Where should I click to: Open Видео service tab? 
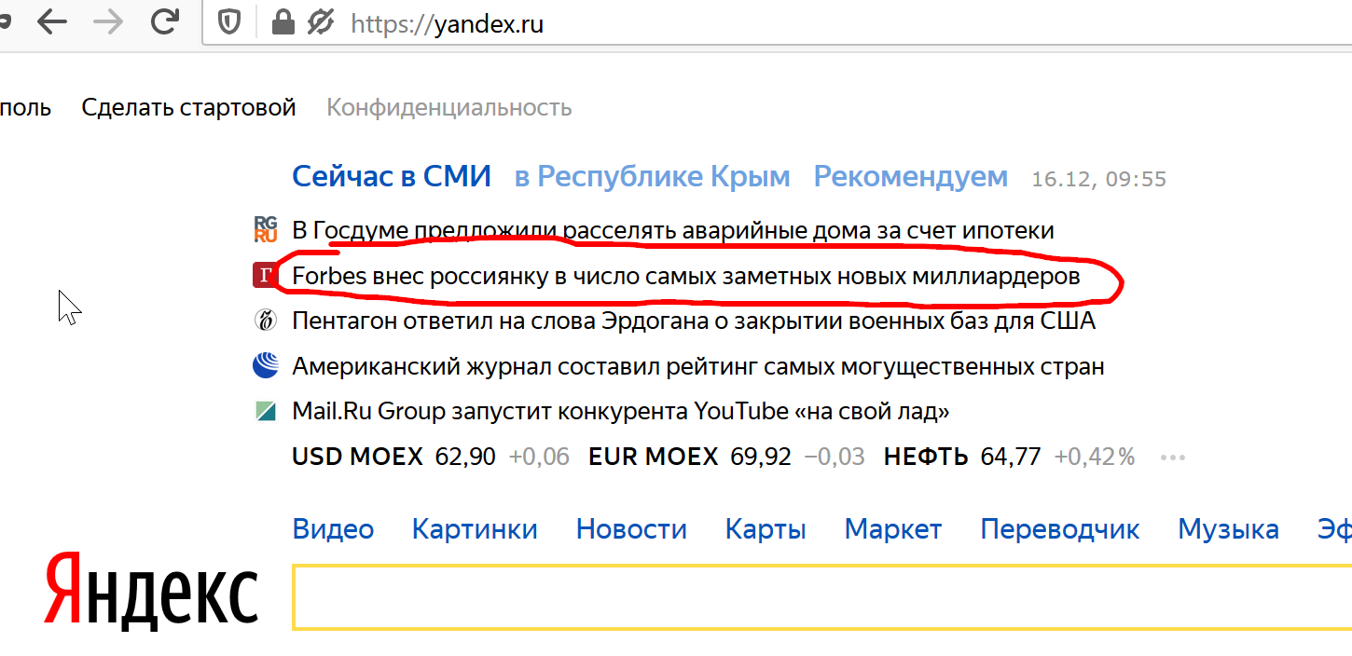click(333, 529)
